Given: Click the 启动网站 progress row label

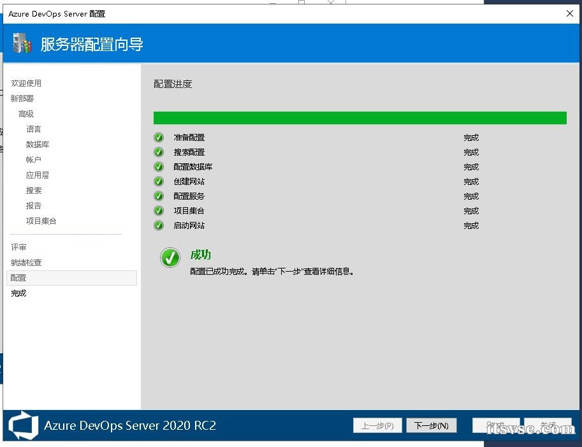Looking at the screenshot, I should pyautogui.click(x=189, y=225).
